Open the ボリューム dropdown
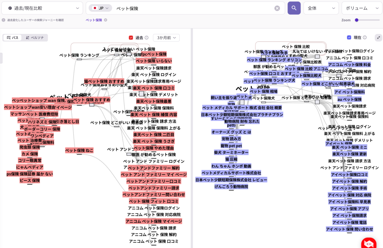 pos(362,8)
